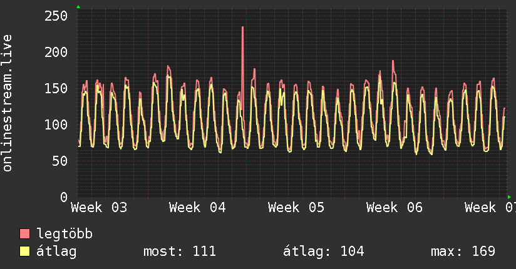Select the Week 03 x-axis label
Image resolution: width=516 pixels, height=269 pixels.
click(x=99, y=208)
